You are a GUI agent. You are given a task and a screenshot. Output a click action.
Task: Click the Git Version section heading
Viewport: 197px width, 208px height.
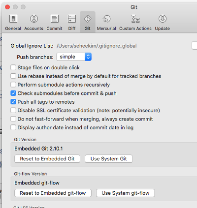25,140
